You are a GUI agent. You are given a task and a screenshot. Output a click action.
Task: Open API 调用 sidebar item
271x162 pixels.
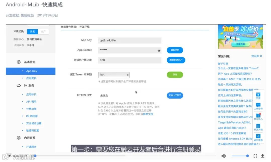[31, 102]
